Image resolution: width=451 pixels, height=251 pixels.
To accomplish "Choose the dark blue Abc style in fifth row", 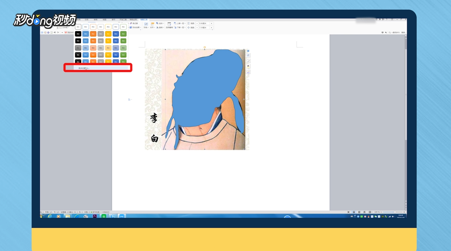I will pos(116,55).
